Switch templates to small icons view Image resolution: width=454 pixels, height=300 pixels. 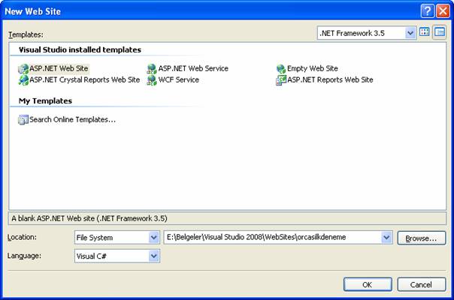[x=439, y=32]
